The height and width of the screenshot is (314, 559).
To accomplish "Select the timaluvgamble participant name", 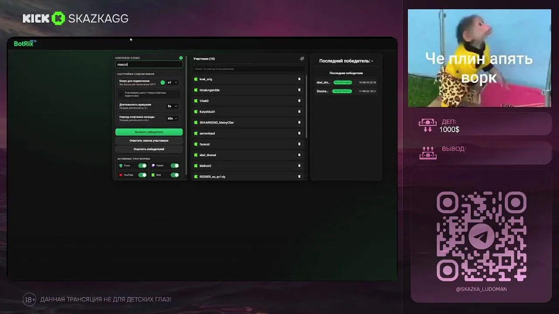I will click(210, 90).
